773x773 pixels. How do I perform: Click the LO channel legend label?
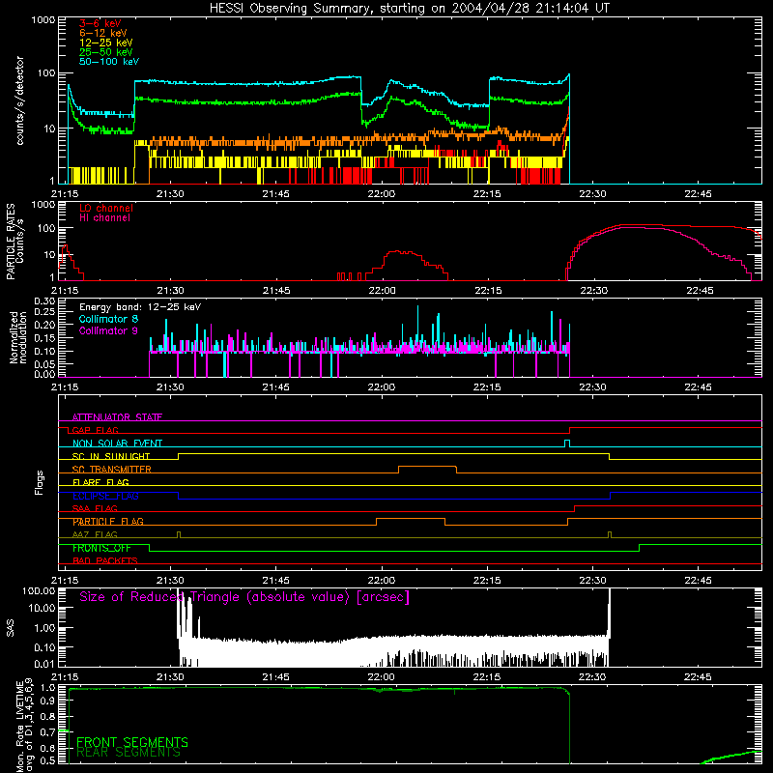pos(106,208)
